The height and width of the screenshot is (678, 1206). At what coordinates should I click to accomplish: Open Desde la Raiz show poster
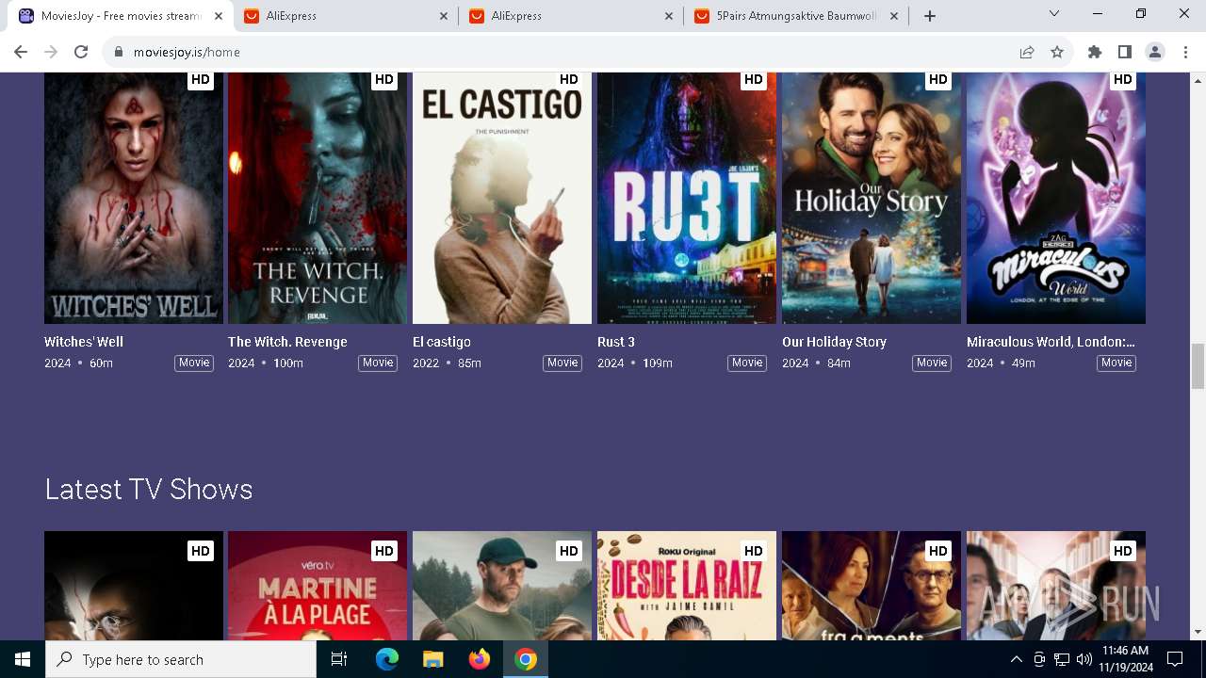[x=687, y=586]
